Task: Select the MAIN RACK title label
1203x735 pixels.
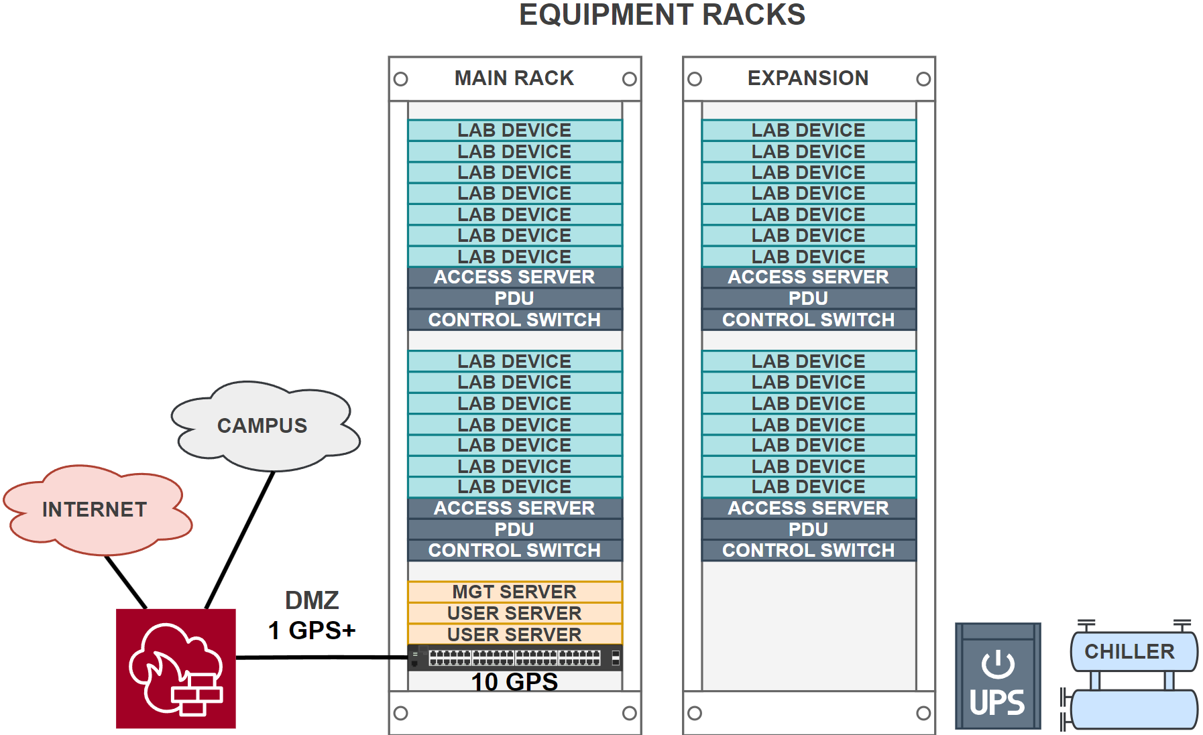Action: (x=514, y=78)
